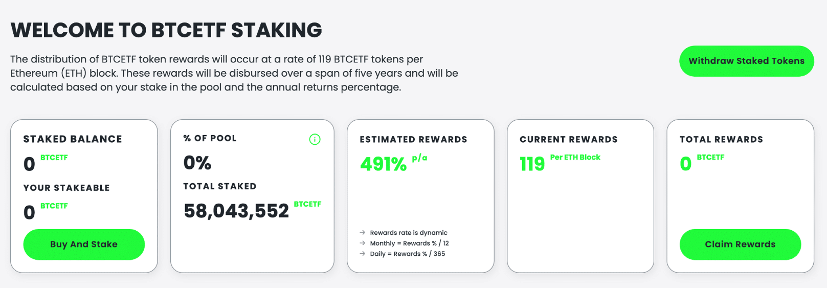Click the arrow beside Monthly rewards formula
This screenshot has height=288, width=827.
[x=363, y=243]
